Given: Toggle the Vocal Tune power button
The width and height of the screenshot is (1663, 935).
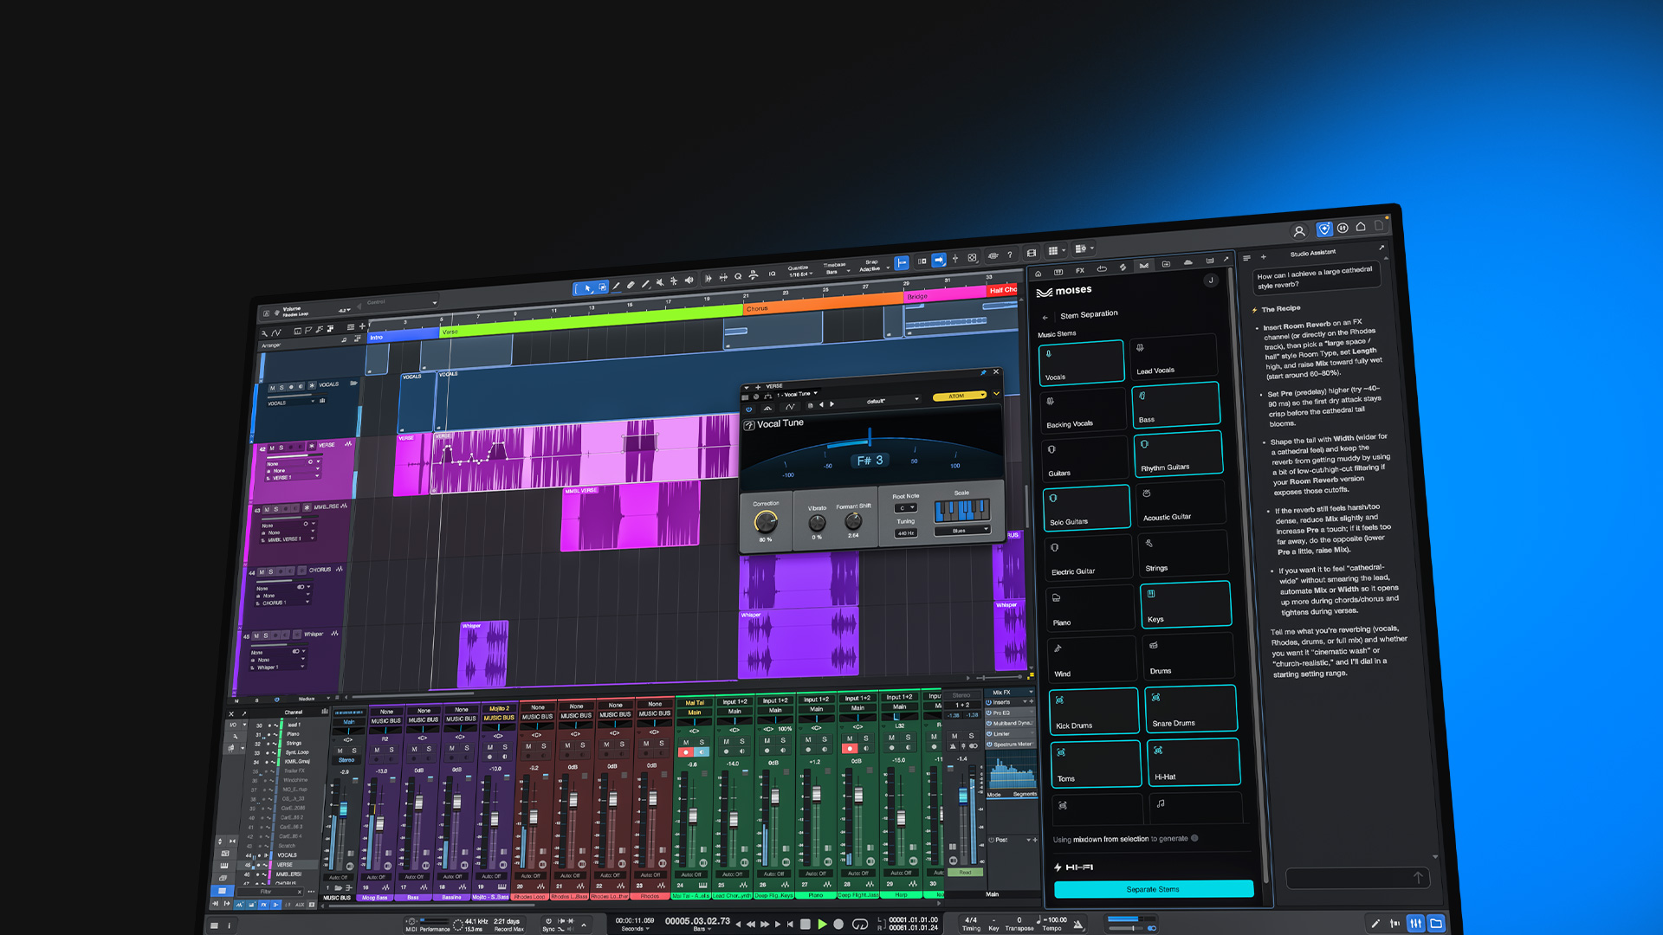Looking at the screenshot, I should [x=748, y=409].
